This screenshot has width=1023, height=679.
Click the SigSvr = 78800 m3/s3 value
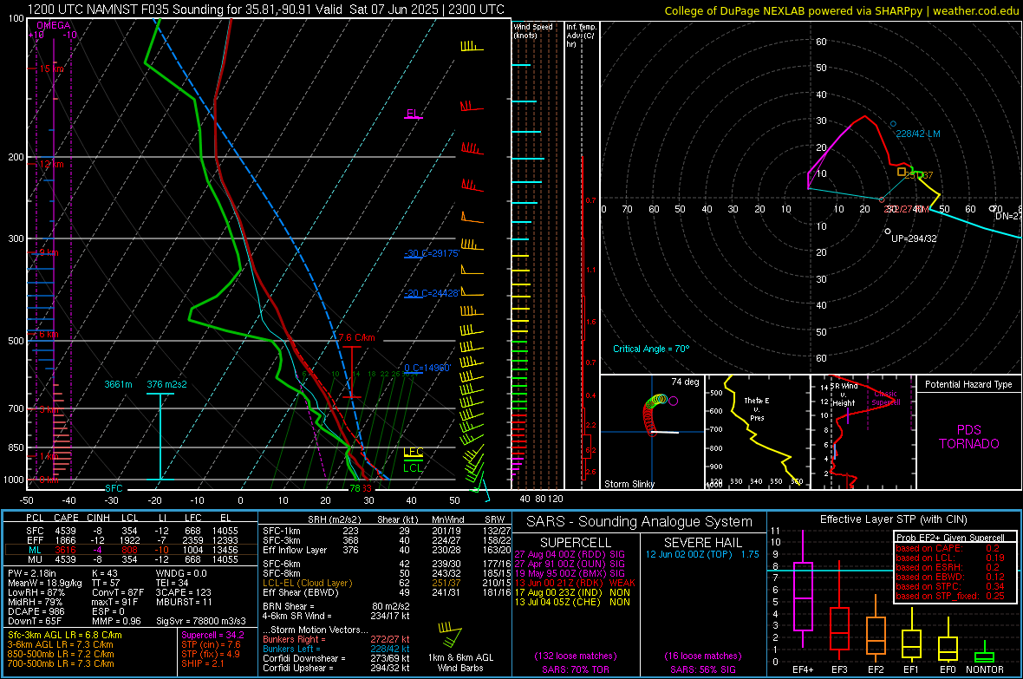pyautogui.click(x=201, y=622)
